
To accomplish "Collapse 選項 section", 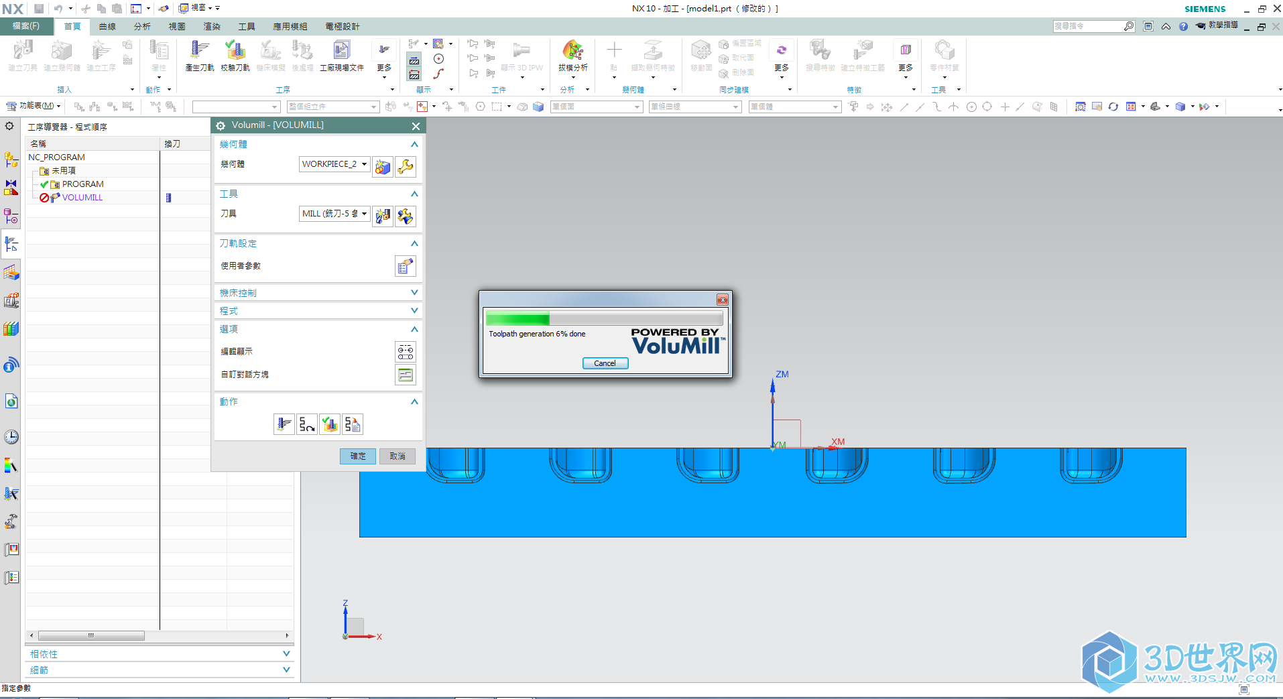I will pos(414,329).
